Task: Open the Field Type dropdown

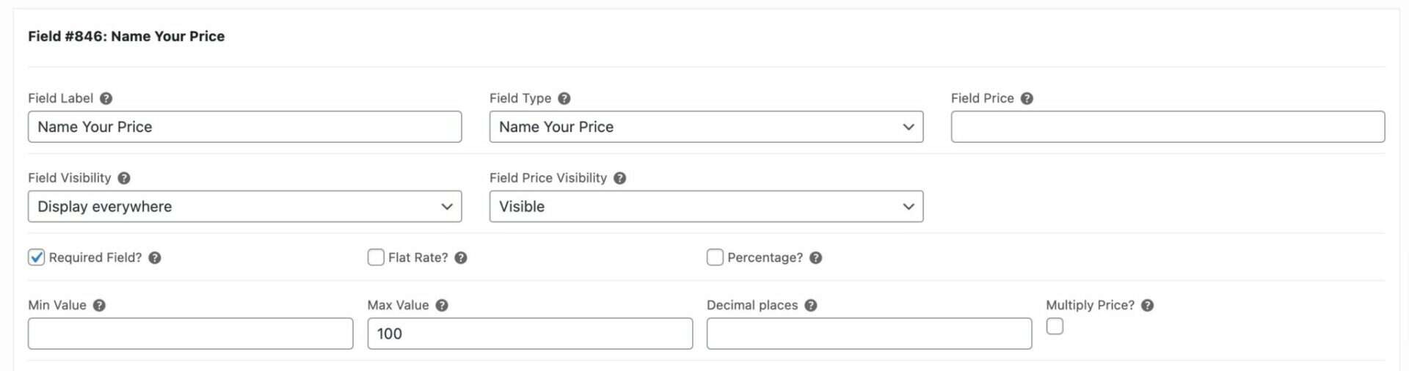Action: click(706, 127)
